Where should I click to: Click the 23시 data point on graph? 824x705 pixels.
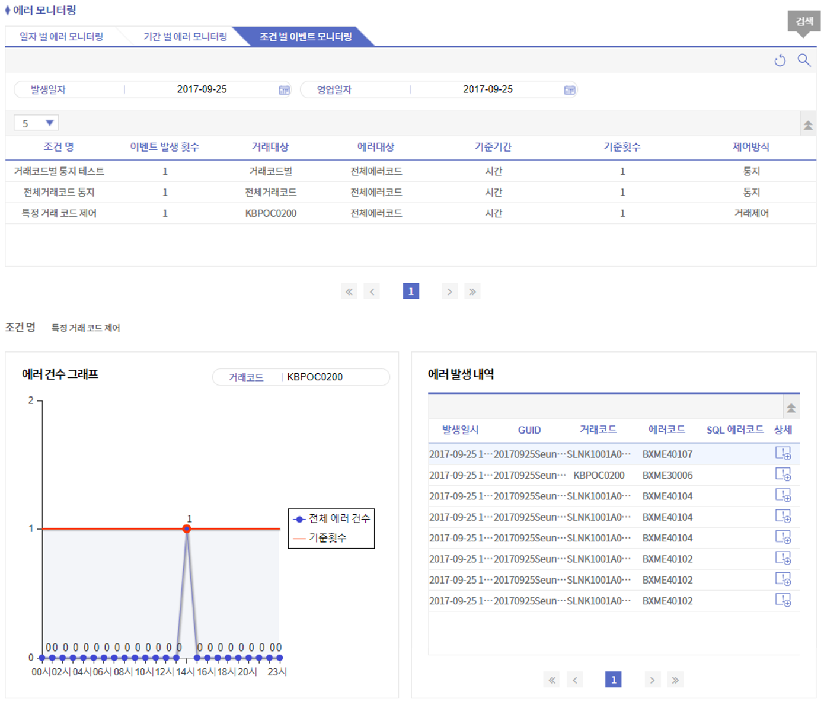click(x=280, y=658)
